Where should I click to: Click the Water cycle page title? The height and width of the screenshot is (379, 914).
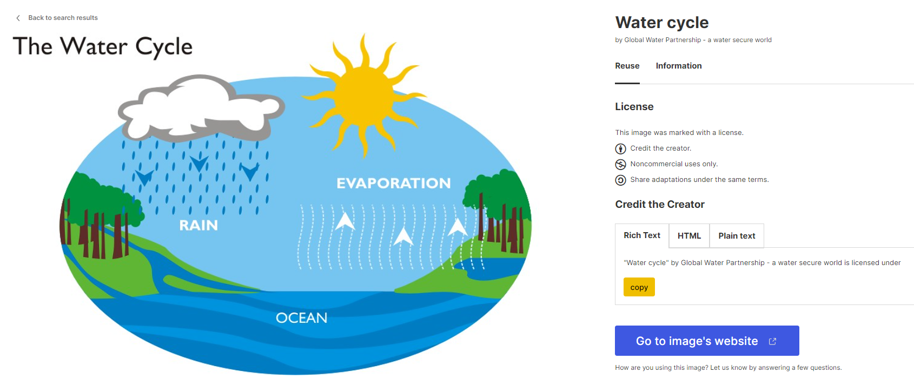[x=661, y=23]
